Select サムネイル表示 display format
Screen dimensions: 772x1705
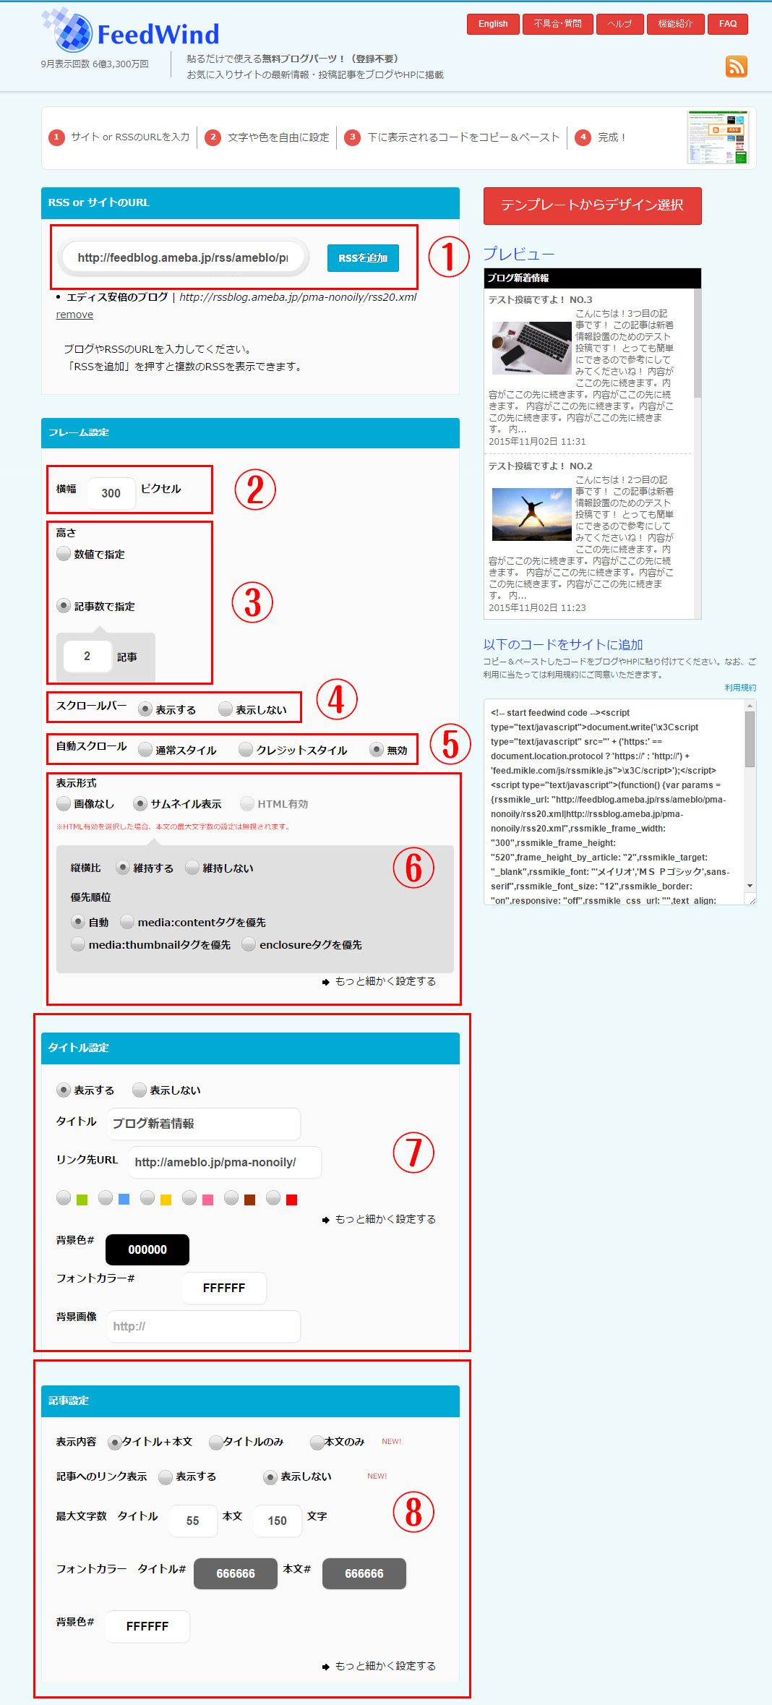tap(140, 803)
